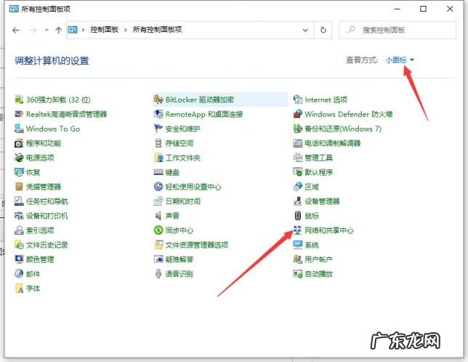This screenshot has height=362, width=468.
Task: Open the 设备和打印机 icon
Action: (19, 216)
